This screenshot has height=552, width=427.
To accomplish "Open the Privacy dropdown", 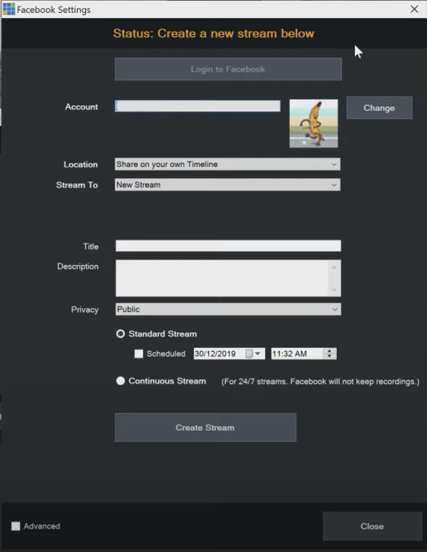I will click(x=228, y=309).
